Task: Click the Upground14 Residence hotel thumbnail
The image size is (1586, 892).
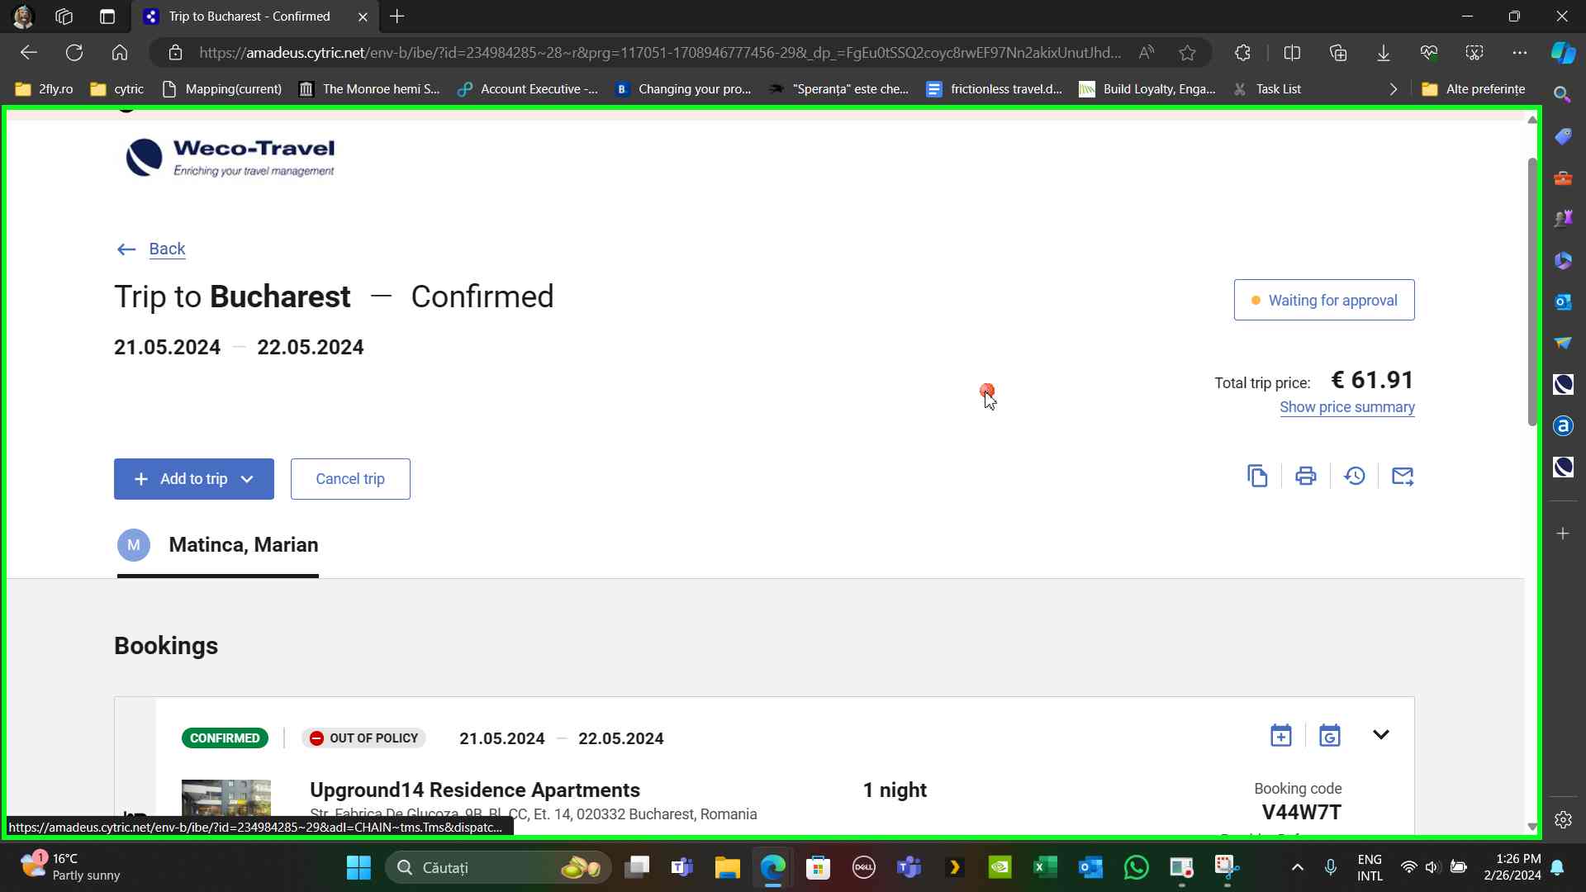Action: 226,798
